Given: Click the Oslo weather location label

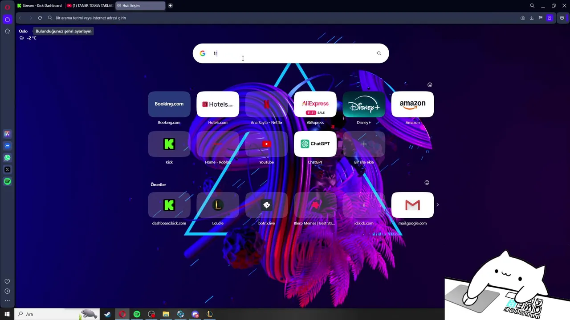Looking at the screenshot, I should pyautogui.click(x=23, y=31).
